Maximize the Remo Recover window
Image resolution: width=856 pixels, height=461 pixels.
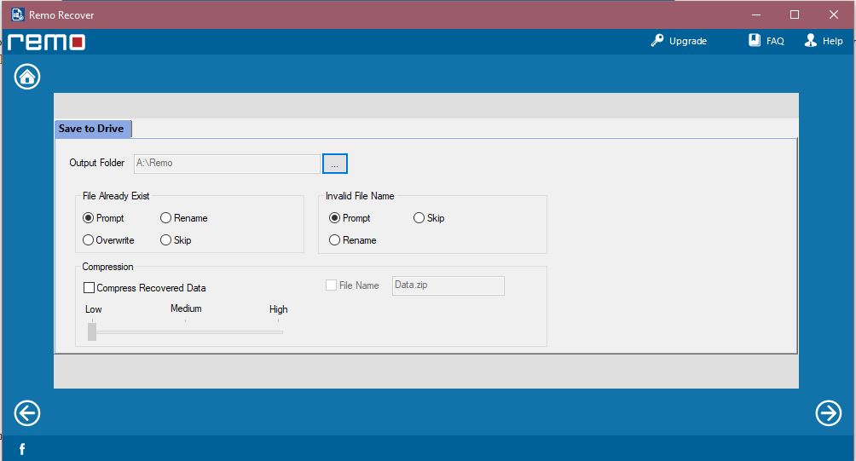pos(795,14)
